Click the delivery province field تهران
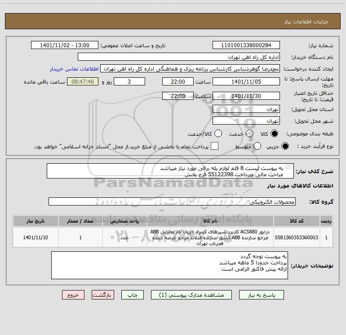This screenshot has height=335, width=346. (246, 109)
